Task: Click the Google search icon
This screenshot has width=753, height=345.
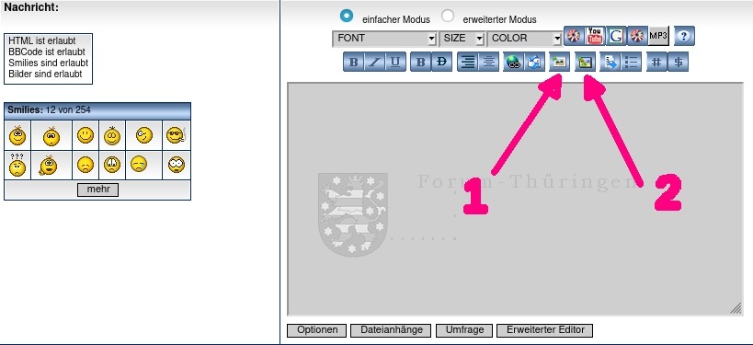Action: (616, 36)
